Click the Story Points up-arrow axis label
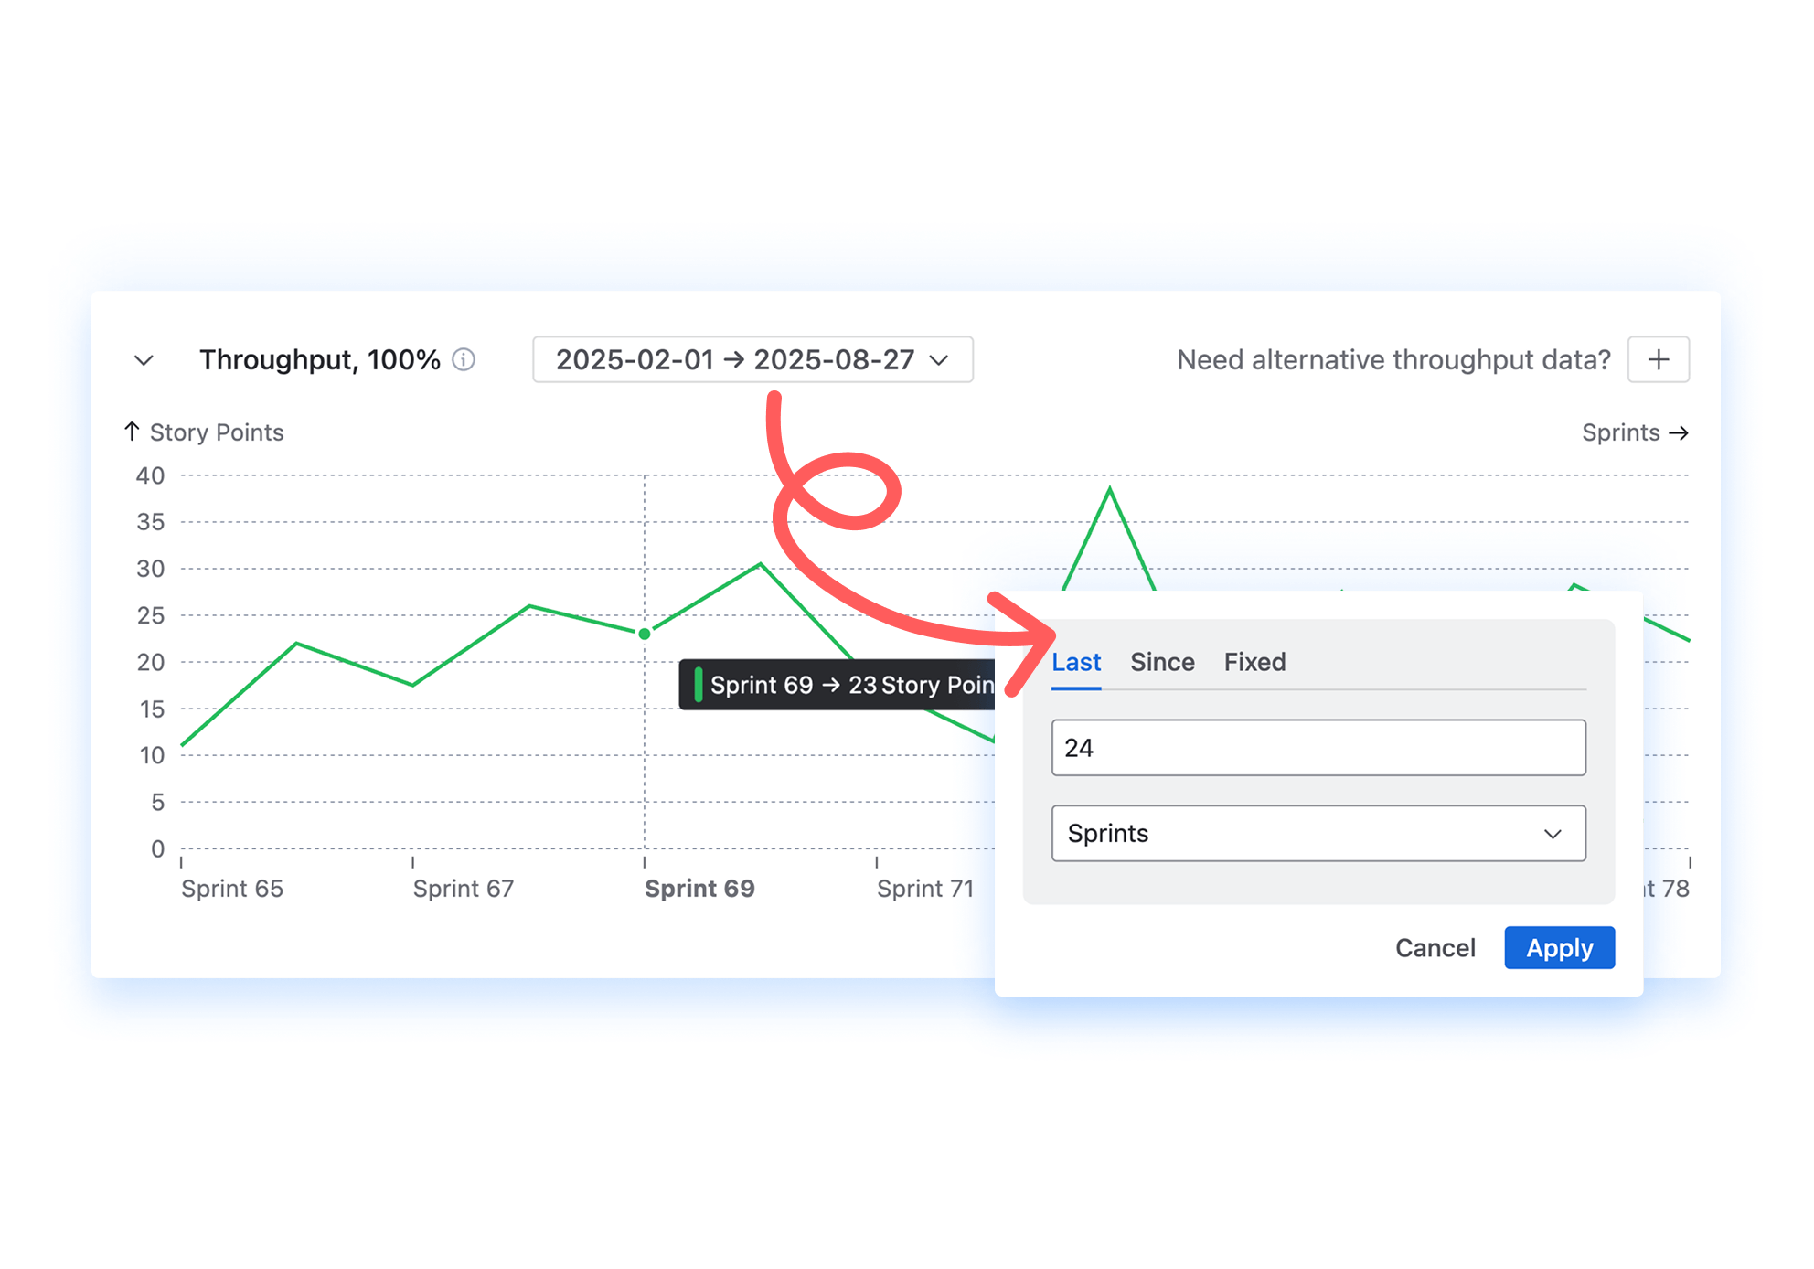 pyautogui.click(x=204, y=432)
